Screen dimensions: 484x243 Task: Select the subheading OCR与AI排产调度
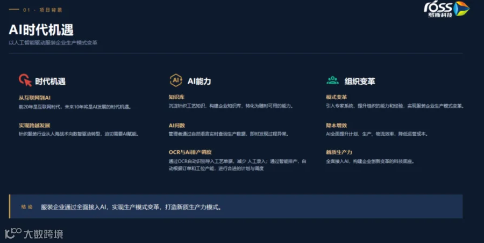tap(190, 152)
